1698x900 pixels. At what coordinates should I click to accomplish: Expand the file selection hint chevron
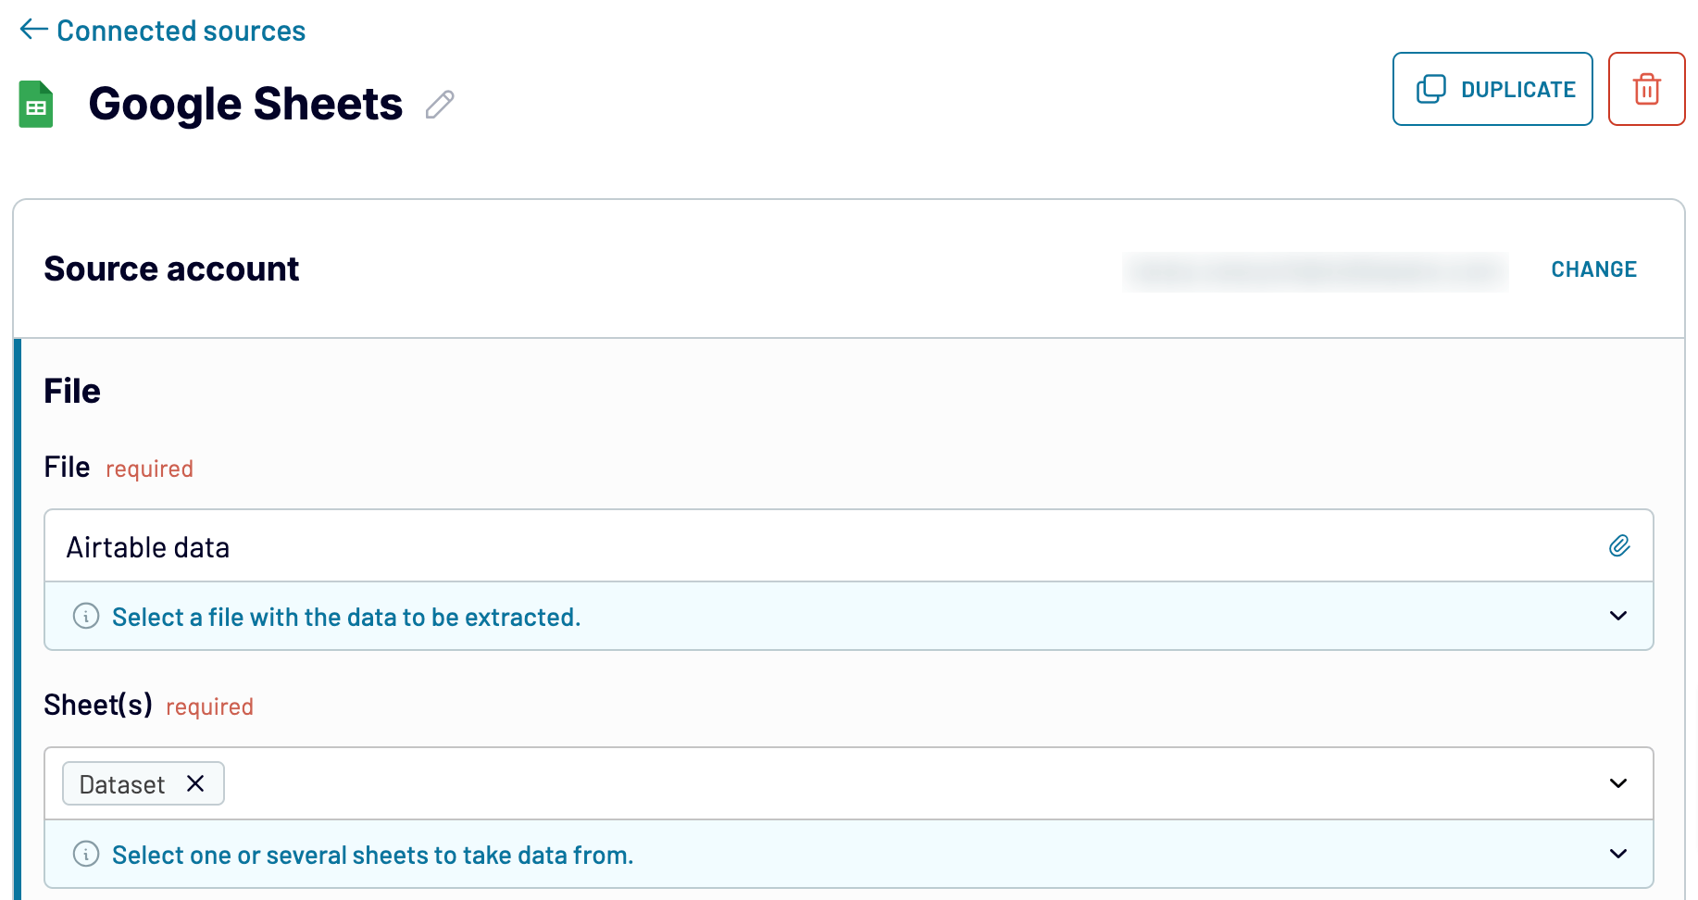pyautogui.click(x=1617, y=616)
